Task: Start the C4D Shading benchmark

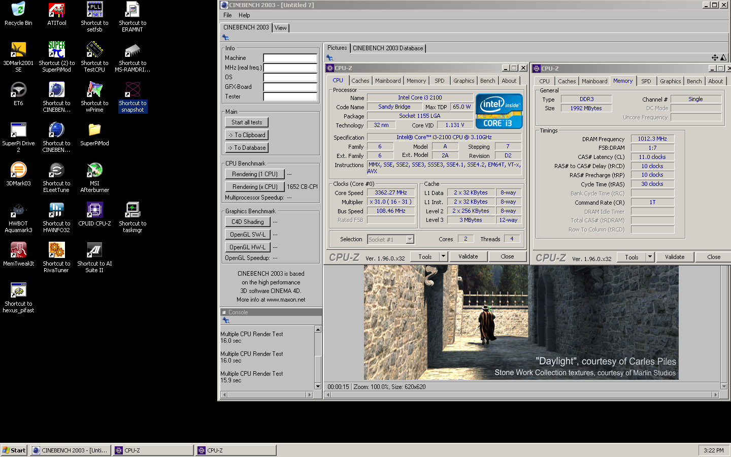Action: pyautogui.click(x=247, y=222)
